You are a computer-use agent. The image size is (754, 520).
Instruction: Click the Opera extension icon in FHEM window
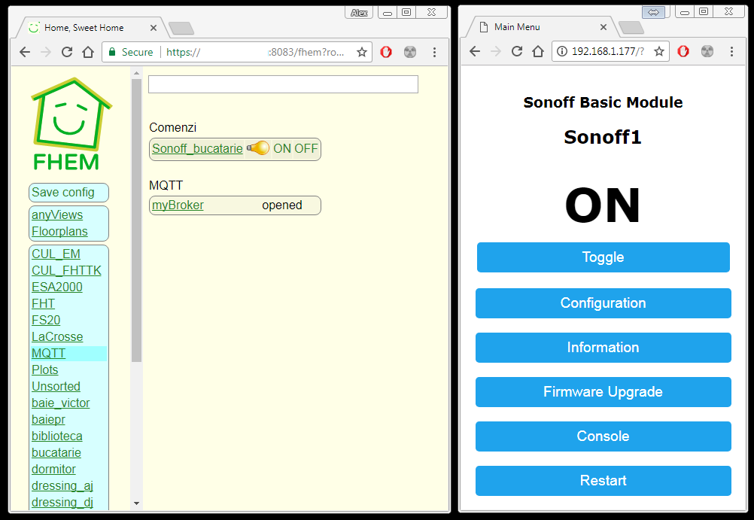(x=386, y=52)
